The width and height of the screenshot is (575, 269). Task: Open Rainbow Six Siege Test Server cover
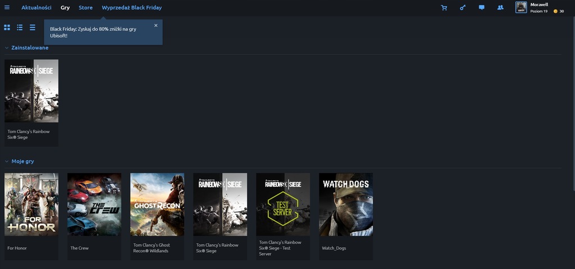tap(283, 205)
